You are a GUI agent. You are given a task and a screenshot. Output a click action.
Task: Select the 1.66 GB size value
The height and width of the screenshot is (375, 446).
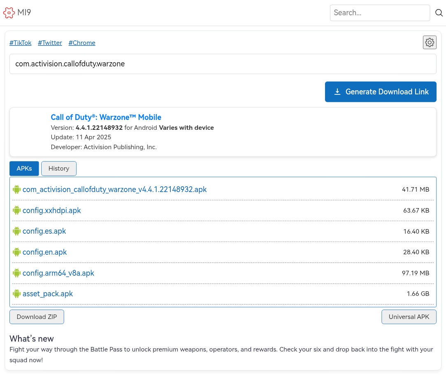(418, 294)
